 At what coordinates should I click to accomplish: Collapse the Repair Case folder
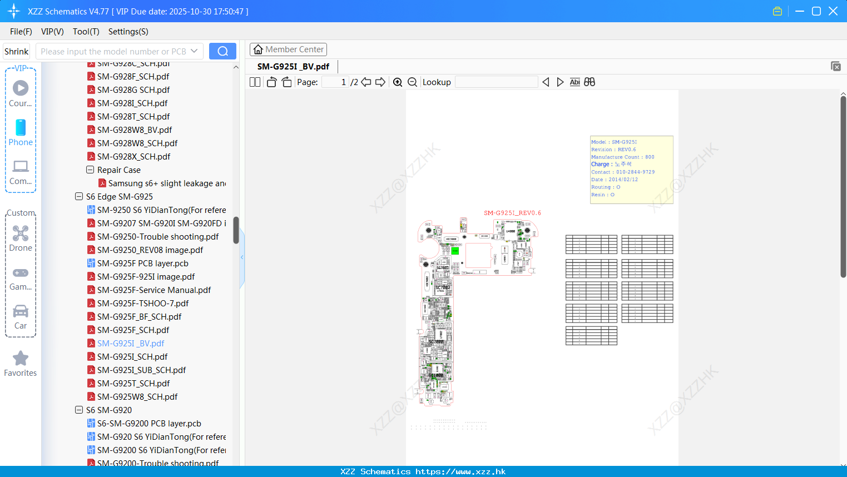click(90, 170)
